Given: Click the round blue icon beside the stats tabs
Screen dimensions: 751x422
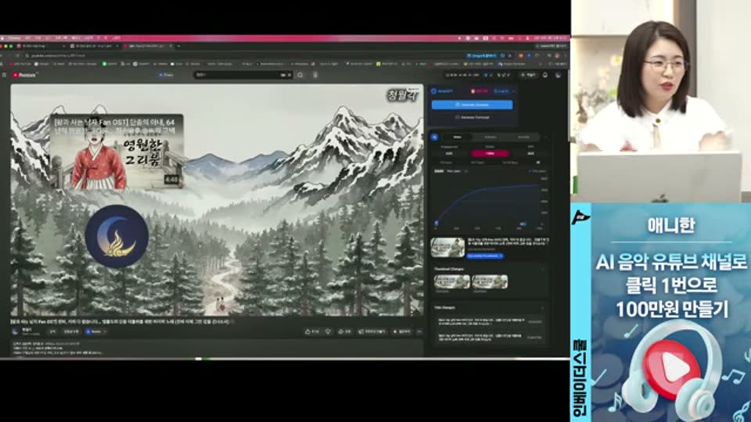Looking at the screenshot, I should point(434,138).
